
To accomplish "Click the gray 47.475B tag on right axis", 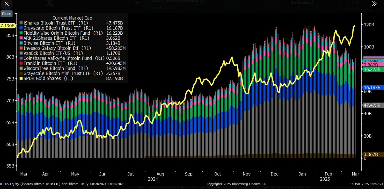I will click(x=373, y=105).
